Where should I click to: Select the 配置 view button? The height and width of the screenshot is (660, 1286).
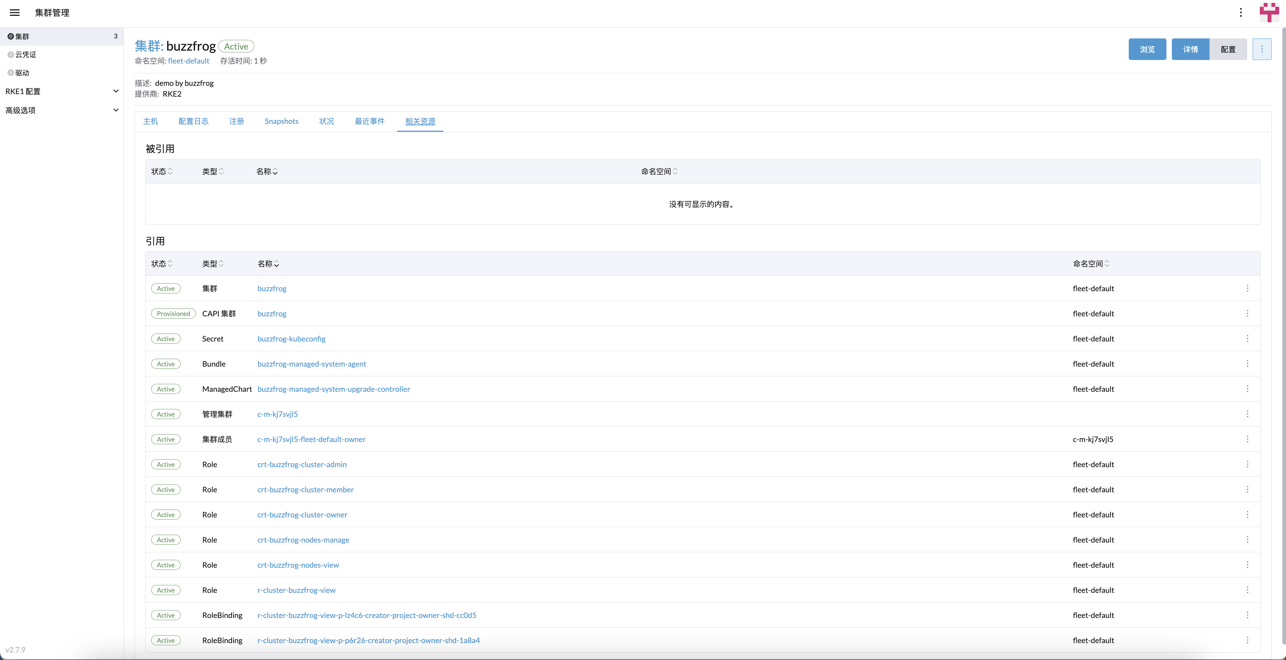point(1227,49)
